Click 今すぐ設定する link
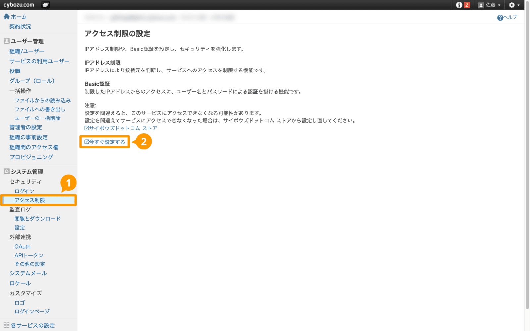The height and width of the screenshot is (331, 530). (x=105, y=142)
